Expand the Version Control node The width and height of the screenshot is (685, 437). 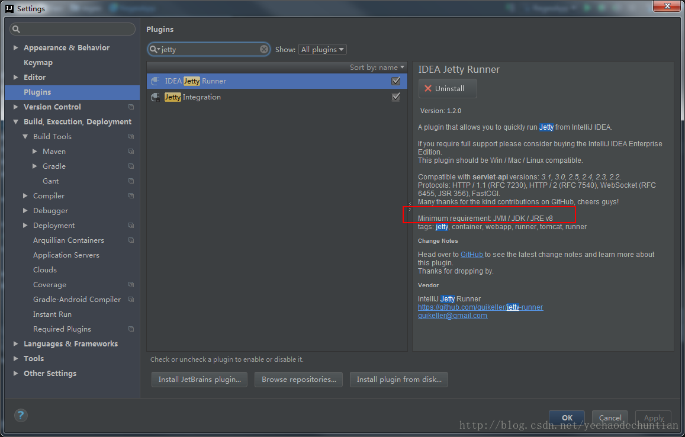(x=16, y=107)
